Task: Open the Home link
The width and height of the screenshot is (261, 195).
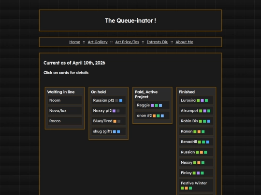Action: (74, 42)
